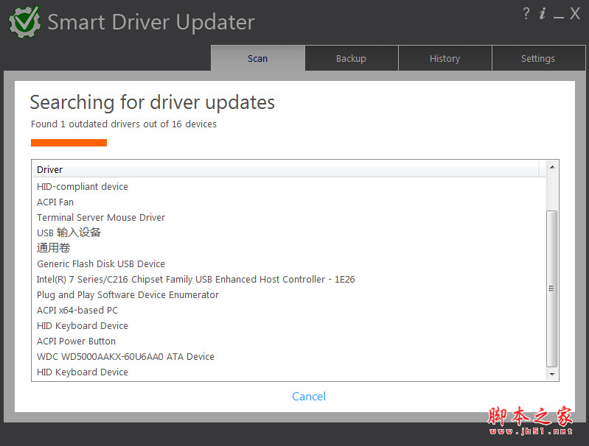Click the Found 1 outdated drivers status text
Image resolution: width=589 pixels, height=446 pixels.
point(124,124)
